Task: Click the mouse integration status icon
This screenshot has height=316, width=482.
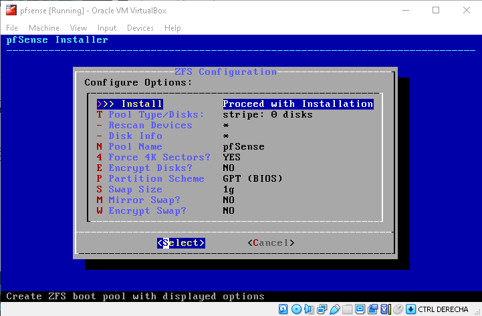Action: click(x=397, y=309)
